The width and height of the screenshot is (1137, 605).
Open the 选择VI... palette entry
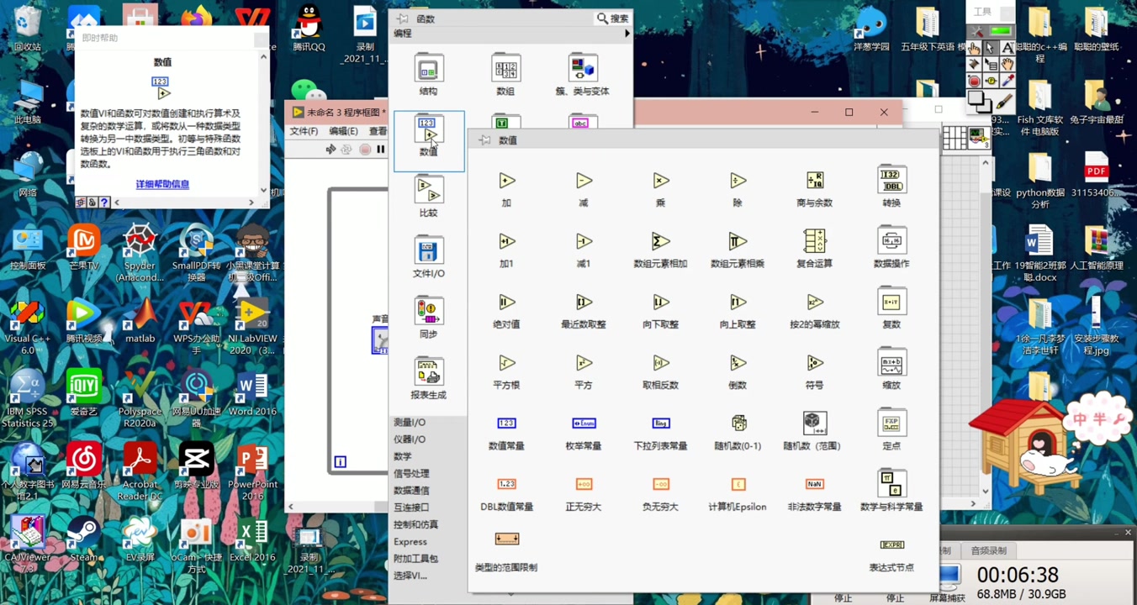(412, 576)
